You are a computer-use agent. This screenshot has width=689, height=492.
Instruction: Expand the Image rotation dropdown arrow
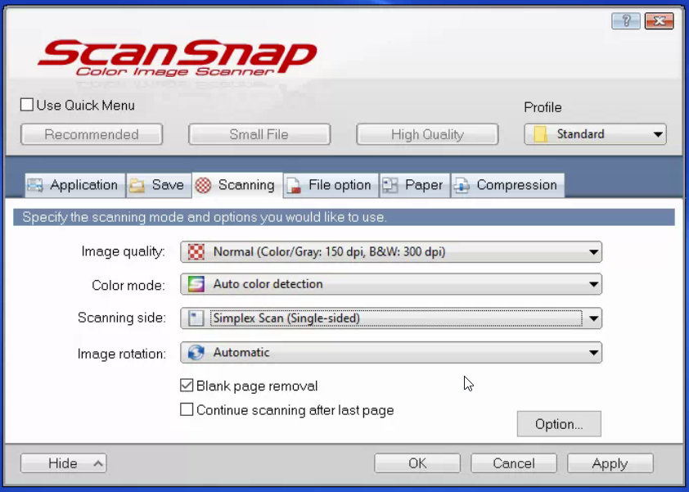point(593,352)
